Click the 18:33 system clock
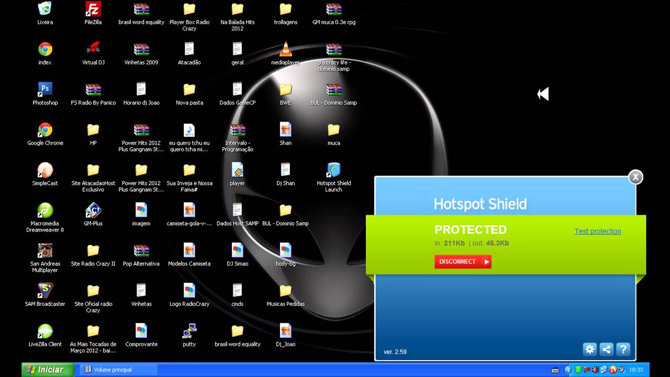 point(636,370)
